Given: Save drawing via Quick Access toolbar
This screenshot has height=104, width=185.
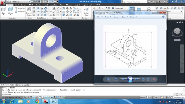Looking at the screenshot, I should (39, 2).
